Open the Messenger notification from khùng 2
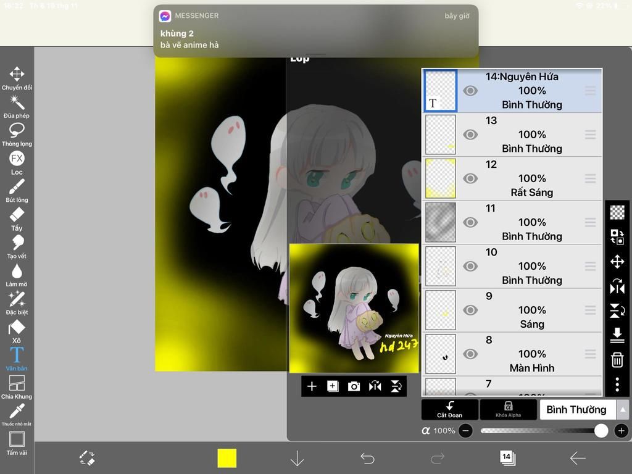Screen dimensions: 632x474 316,31
